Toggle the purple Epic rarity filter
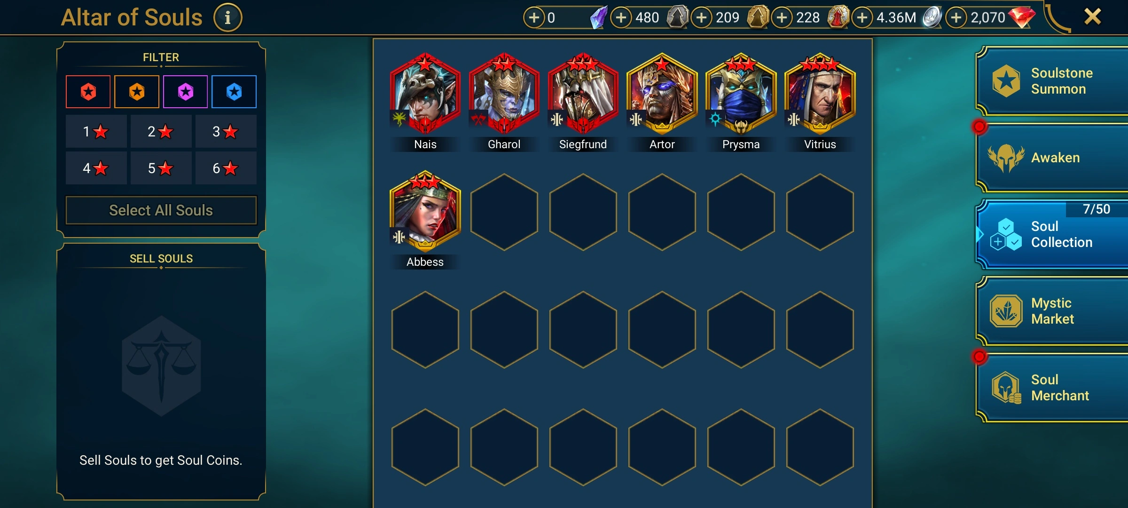The width and height of the screenshot is (1128, 508). point(186,92)
